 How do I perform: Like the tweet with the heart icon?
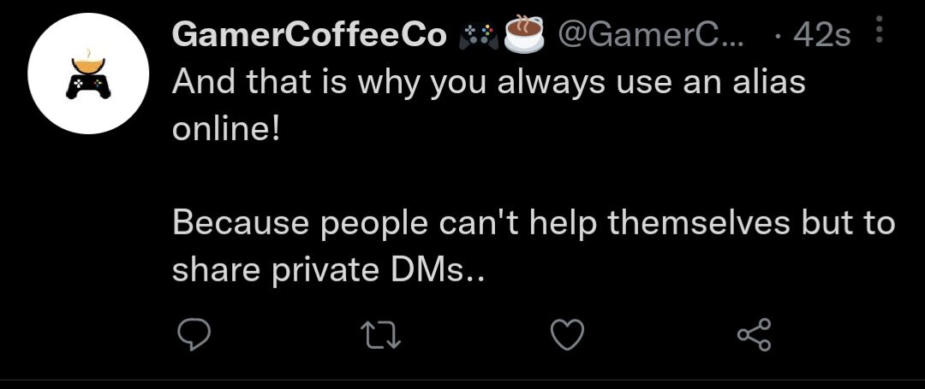pyautogui.click(x=566, y=335)
